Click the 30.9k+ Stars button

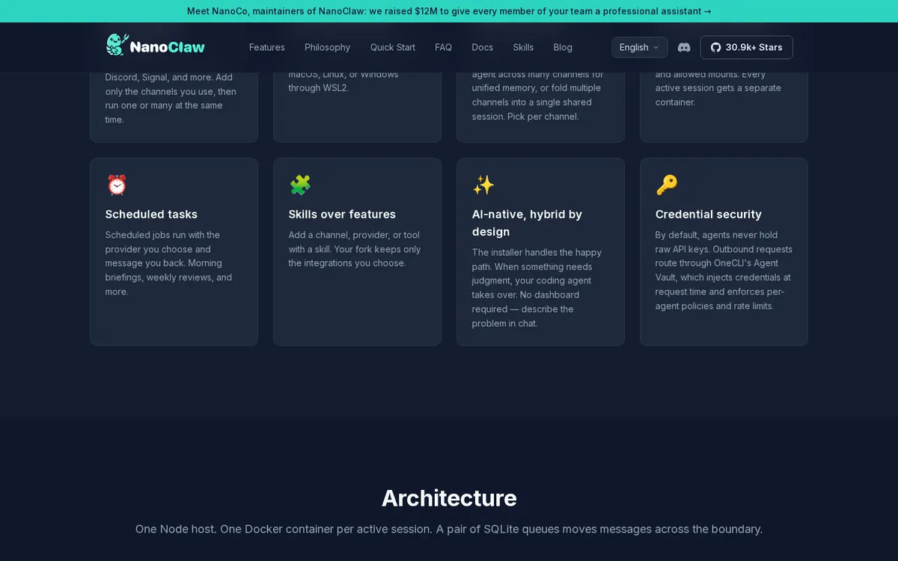pyautogui.click(x=747, y=47)
